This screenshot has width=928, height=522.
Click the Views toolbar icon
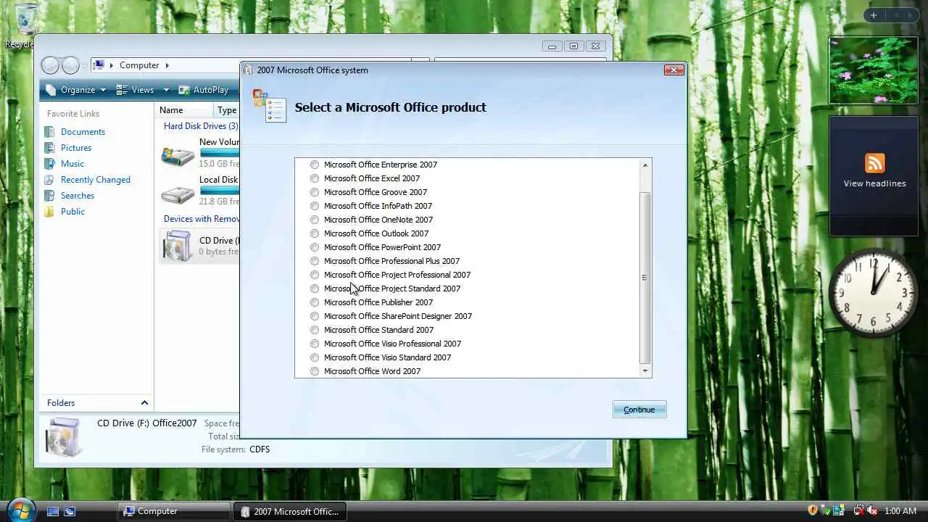(122, 90)
